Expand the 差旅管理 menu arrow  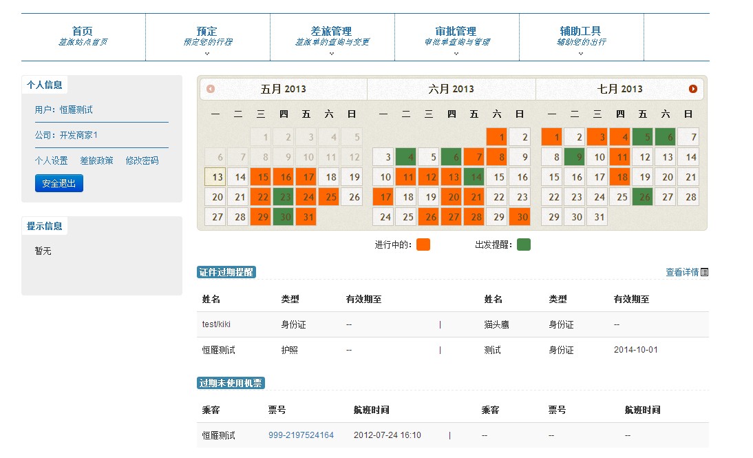pyautogui.click(x=332, y=53)
